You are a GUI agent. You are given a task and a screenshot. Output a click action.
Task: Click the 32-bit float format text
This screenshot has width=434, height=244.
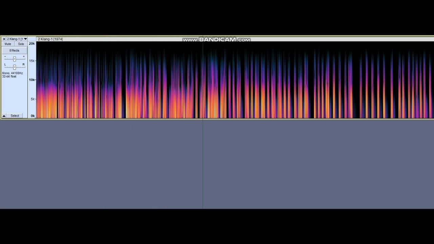pyautogui.click(x=9, y=77)
